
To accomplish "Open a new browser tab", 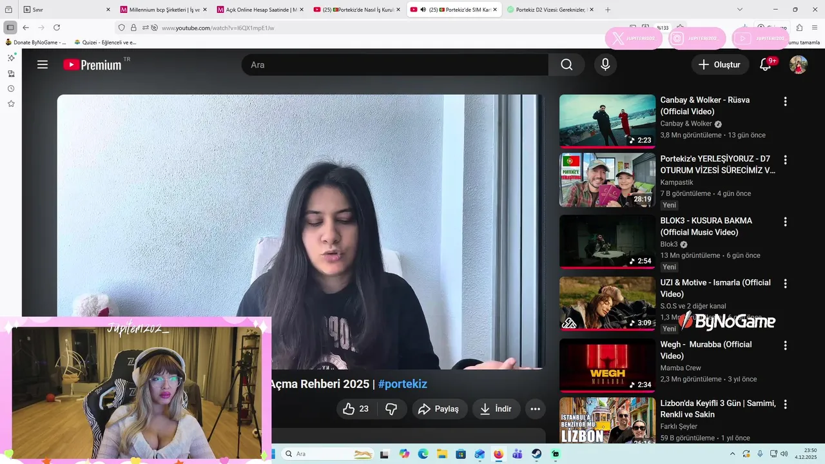I will coord(608,10).
